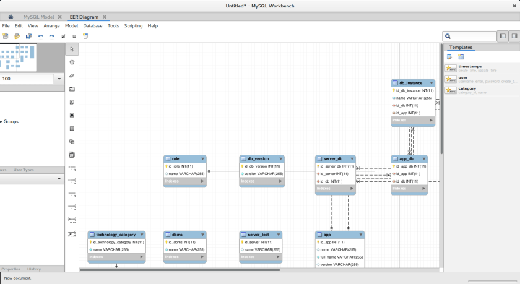
Task: Click the canvas horizontal scrollbar
Action: (180, 270)
